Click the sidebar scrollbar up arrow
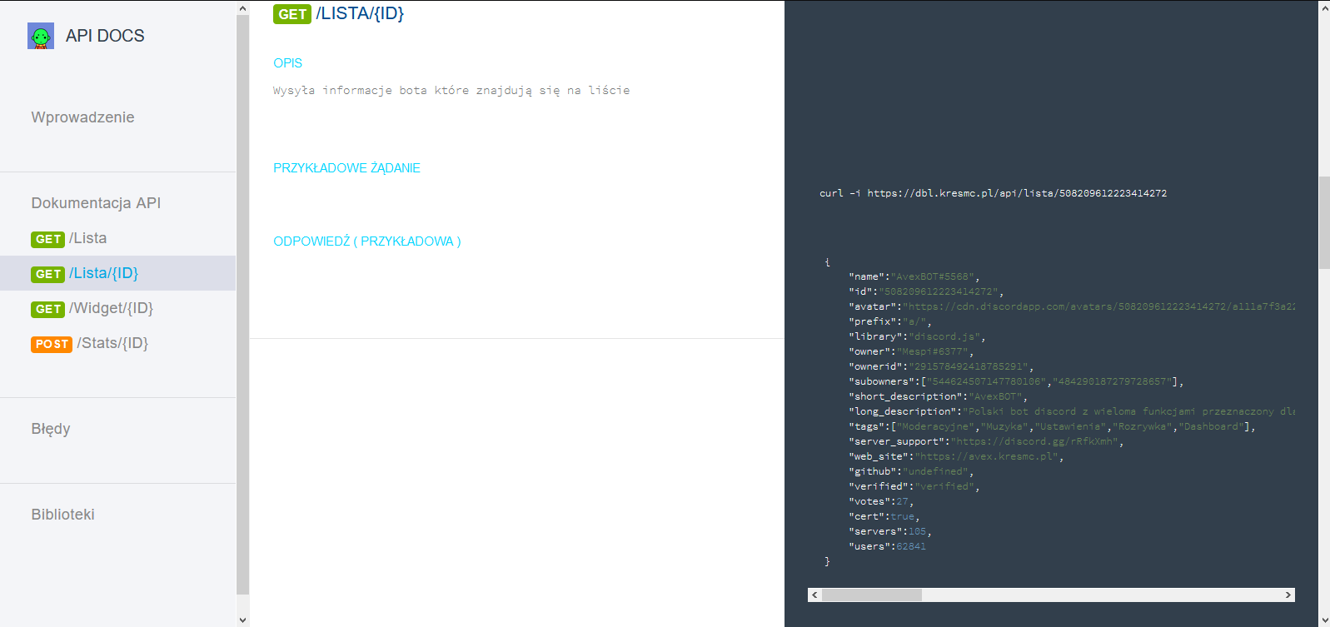The height and width of the screenshot is (627, 1330). point(242,8)
